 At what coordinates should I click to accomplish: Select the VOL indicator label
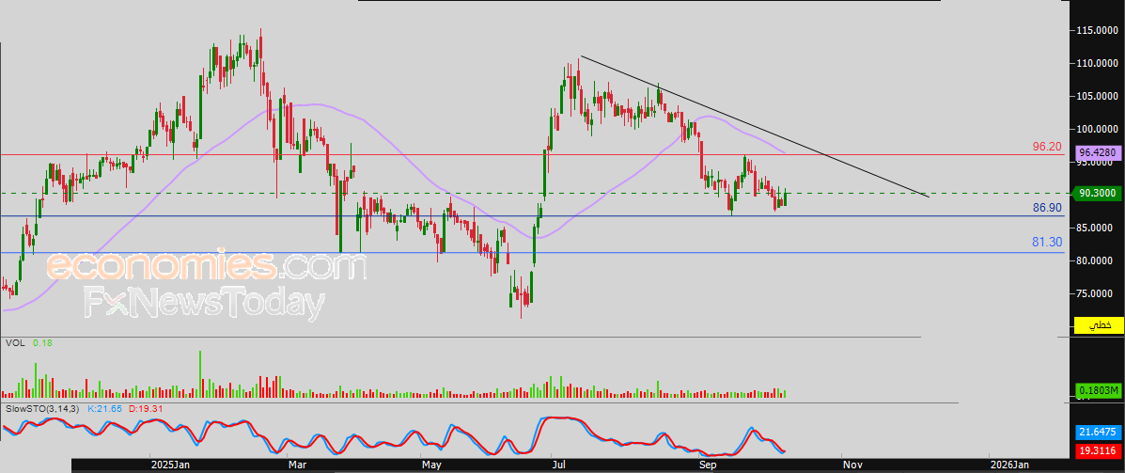15,343
